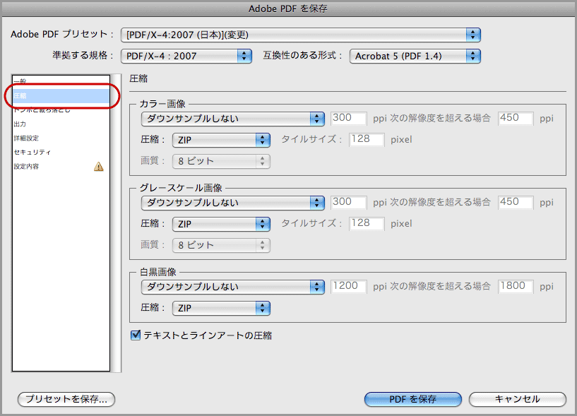Click カラー画像 450 ppi threshold field

[x=516, y=118]
